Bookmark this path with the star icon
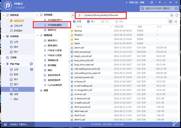 pos(172,15)
